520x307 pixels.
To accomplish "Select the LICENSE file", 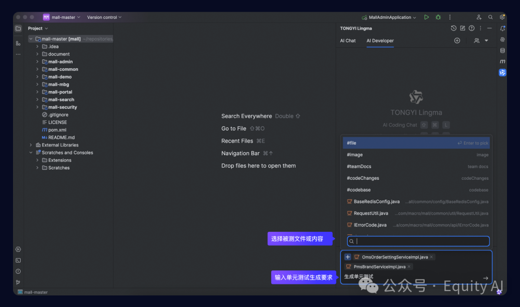I will point(54,122).
